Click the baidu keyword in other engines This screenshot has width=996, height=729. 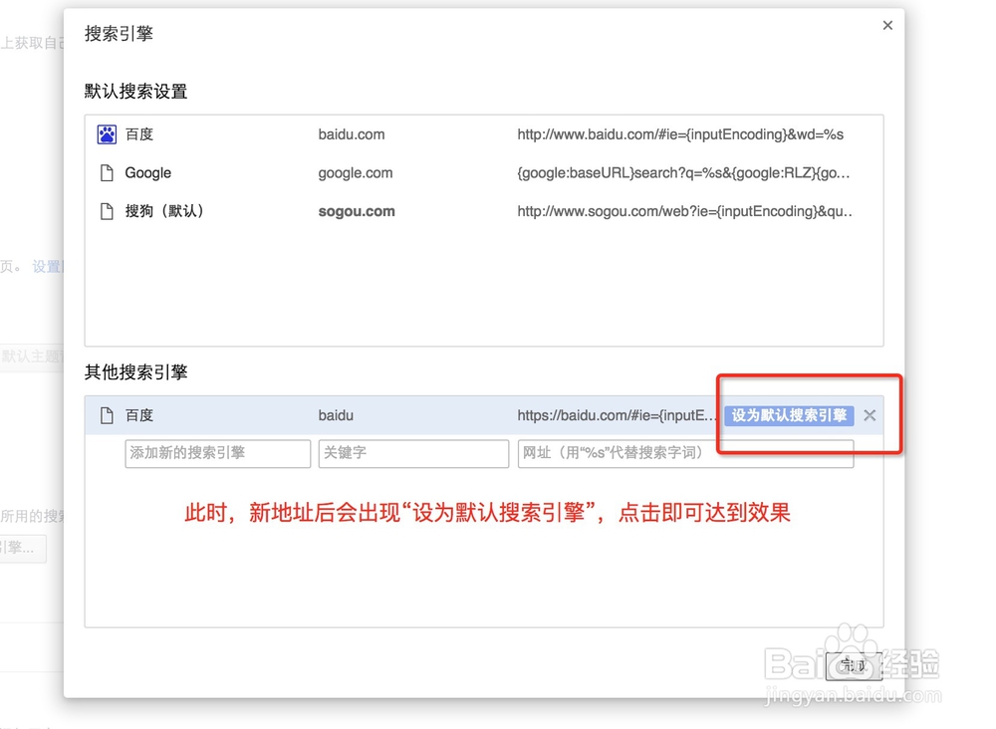(x=336, y=415)
